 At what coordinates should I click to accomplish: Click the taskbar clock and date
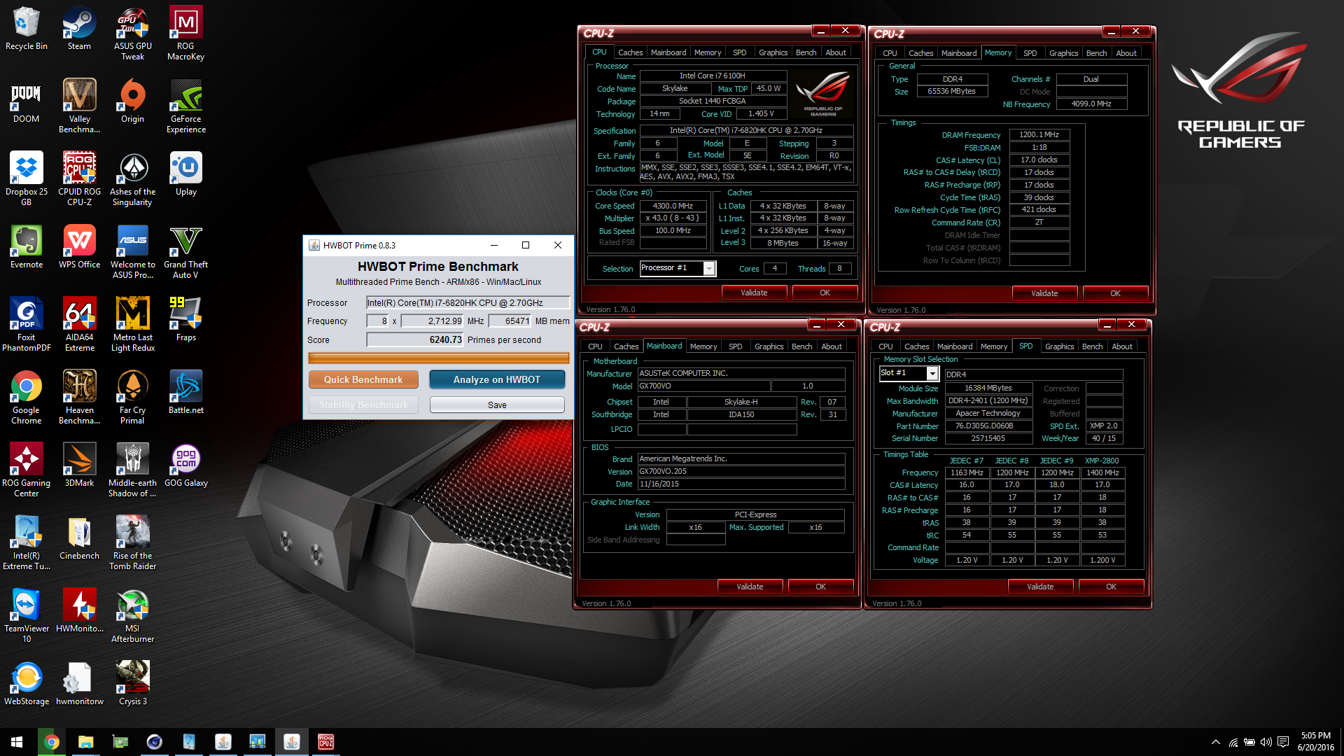point(1316,741)
